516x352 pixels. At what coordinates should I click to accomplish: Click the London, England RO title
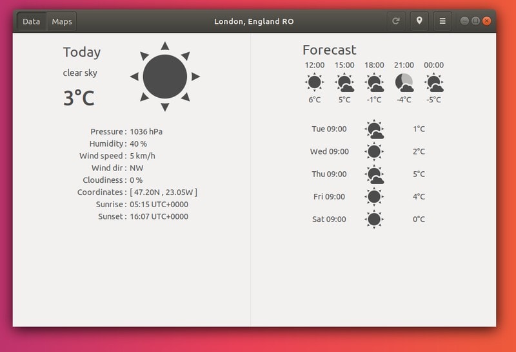click(x=254, y=21)
